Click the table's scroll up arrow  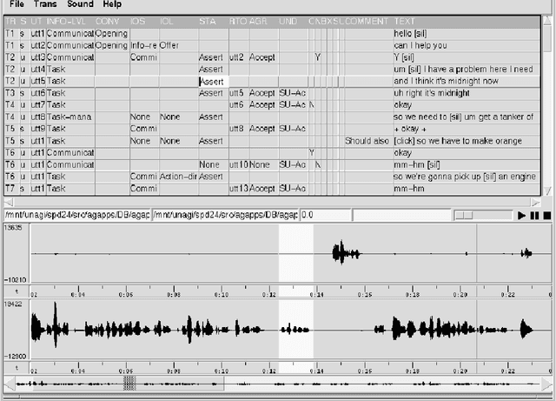tap(547, 20)
